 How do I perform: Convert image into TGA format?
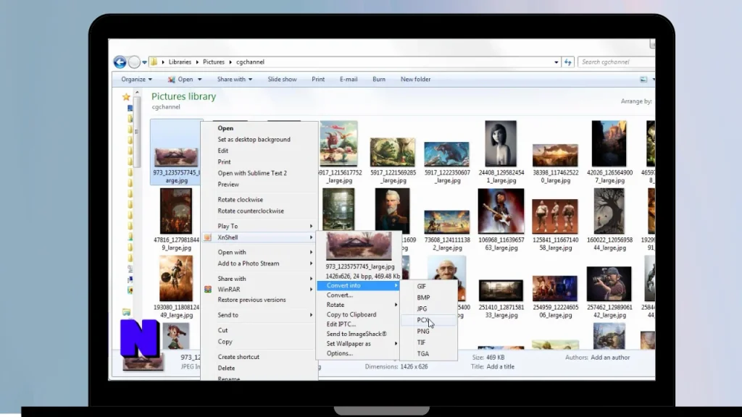pyautogui.click(x=422, y=353)
